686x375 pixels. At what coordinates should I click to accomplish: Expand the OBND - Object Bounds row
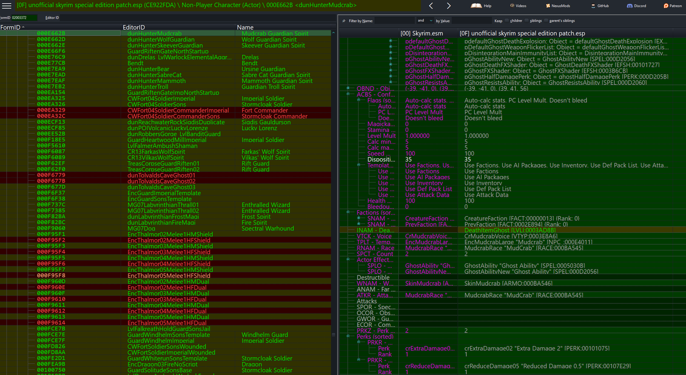[348, 88]
